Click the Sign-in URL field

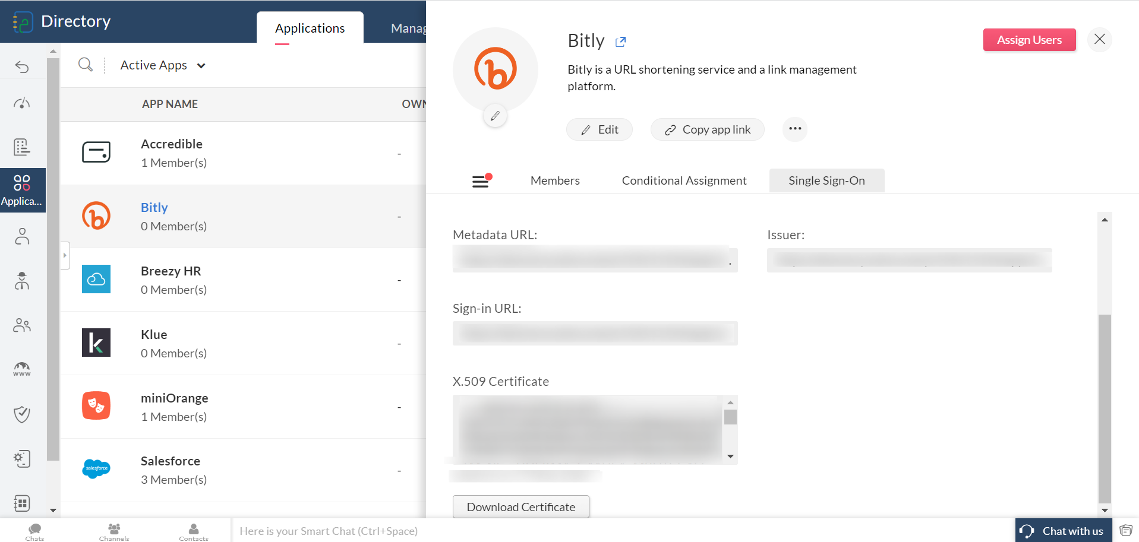pyautogui.click(x=595, y=333)
